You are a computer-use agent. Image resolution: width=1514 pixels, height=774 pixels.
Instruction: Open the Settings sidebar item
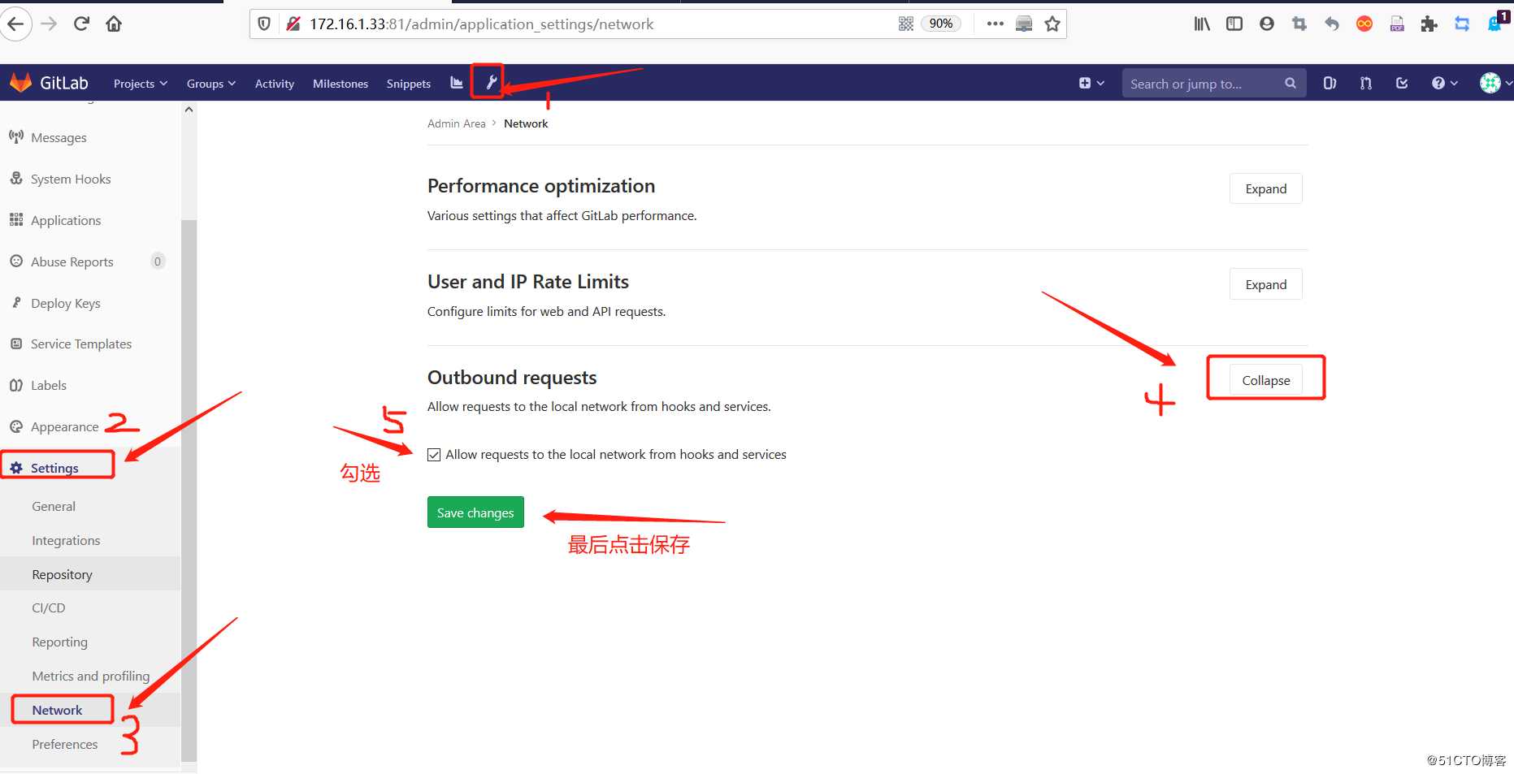pyautogui.click(x=54, y=468)
